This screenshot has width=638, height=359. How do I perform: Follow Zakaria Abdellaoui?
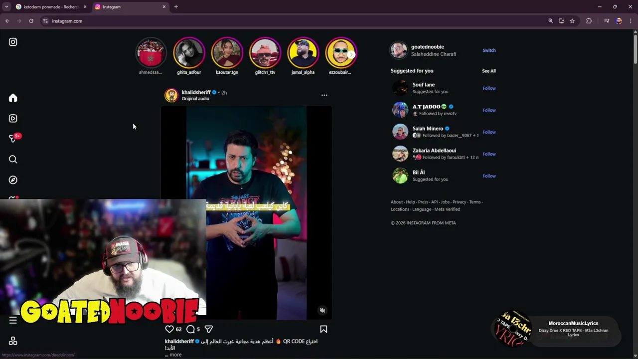489,154
